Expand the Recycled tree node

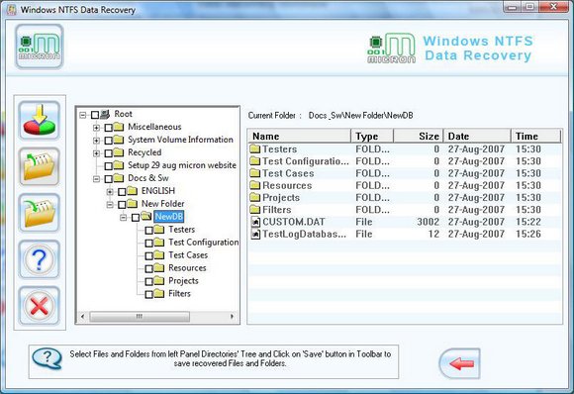[96, 153]
